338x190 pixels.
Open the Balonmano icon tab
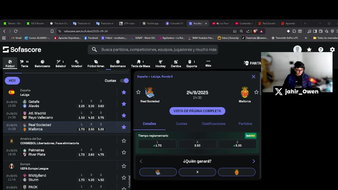click(x=118, y=64)
